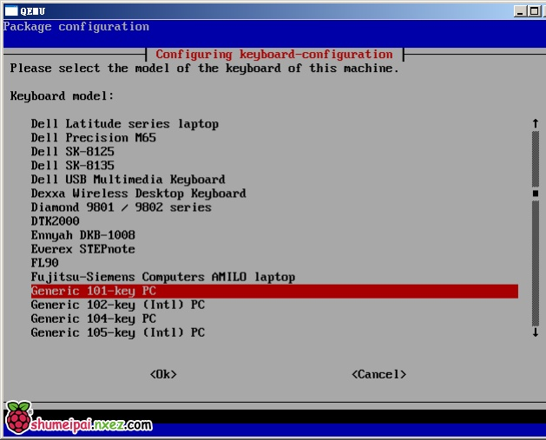Confirm with the <Ok> button
The height and width of the screenshot is (440, 546).
[163, 375]
